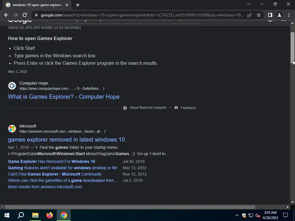Image resolution: width=295 pixels, height=221 pixels.
Task: Click the address bar URL field
Action: (142, 15)
